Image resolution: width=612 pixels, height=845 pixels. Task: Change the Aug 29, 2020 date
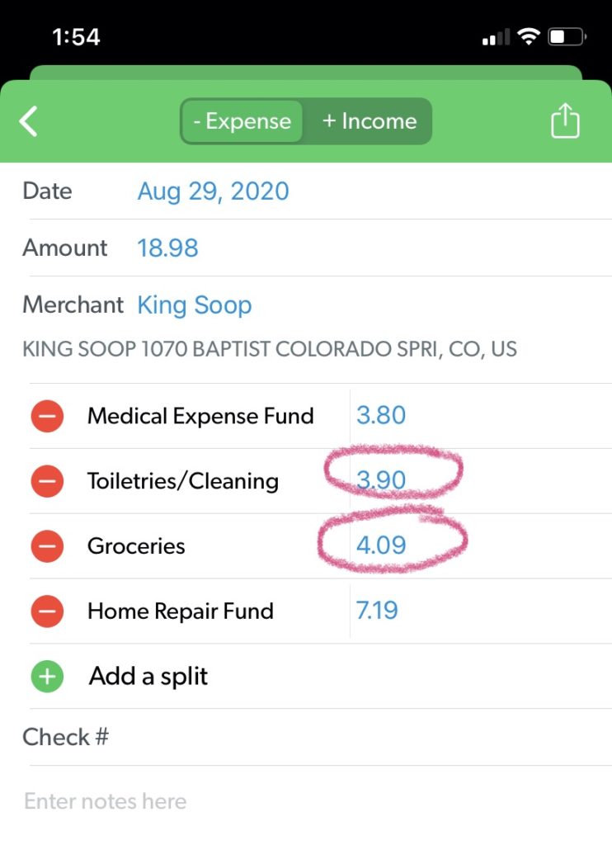click(213, 191)
